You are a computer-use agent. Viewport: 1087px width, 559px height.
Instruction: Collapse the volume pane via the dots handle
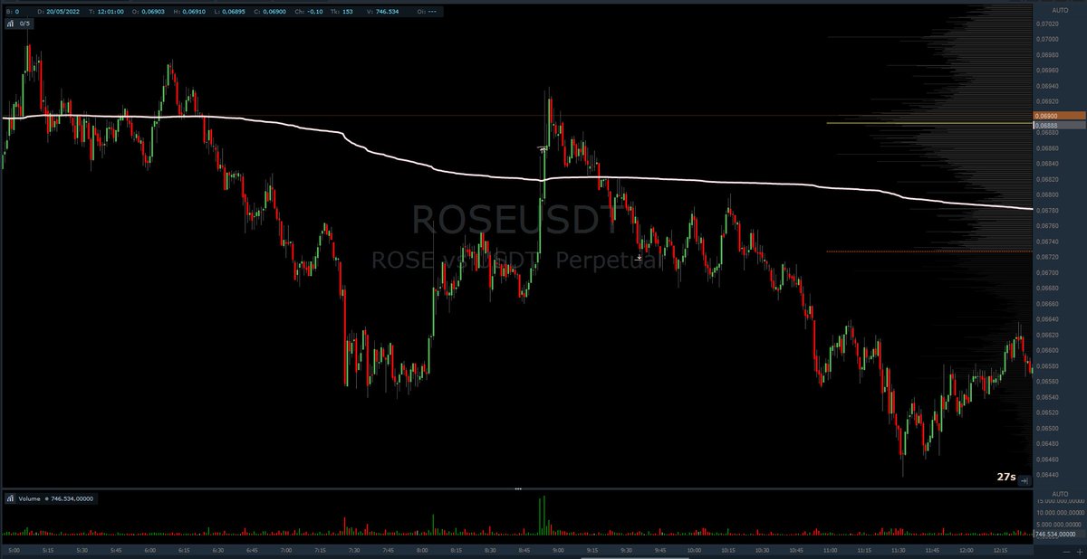518,488
